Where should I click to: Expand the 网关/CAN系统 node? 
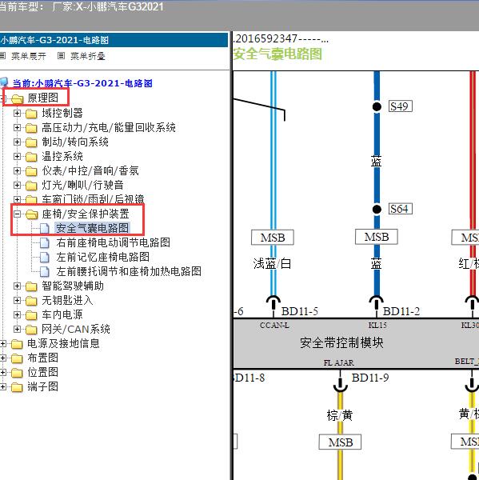click(x=17, y=329)
